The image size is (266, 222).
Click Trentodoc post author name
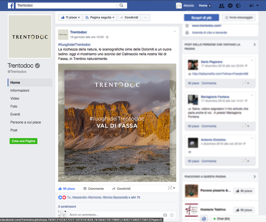pyautogui.click(x=78, y=32)
